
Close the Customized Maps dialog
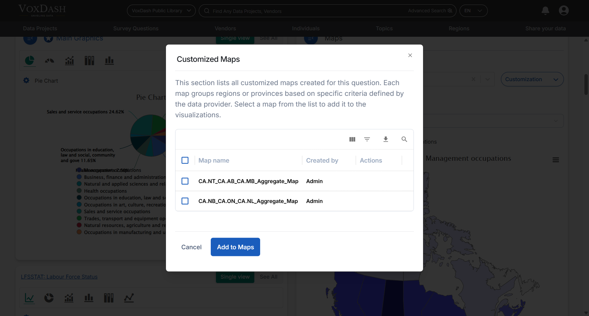pos(410,55)
